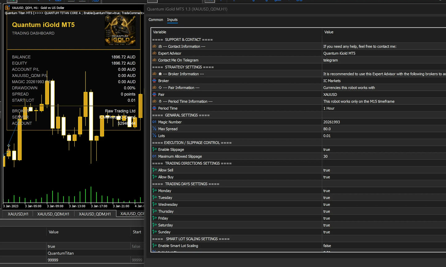Click the chart icon before the XAUUSD_QDM, H1 title
Image resolution: width=446 pixels, height=267 pixels.
(x=7, y=8)
